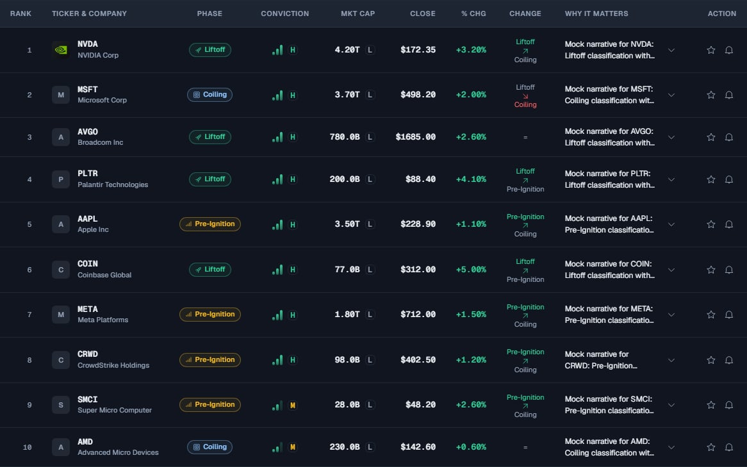Image resolution: width=747 pixels, height=467 pixels.
Task: Sort by CONVICTION column header
Action: click(x=285, y=13)
